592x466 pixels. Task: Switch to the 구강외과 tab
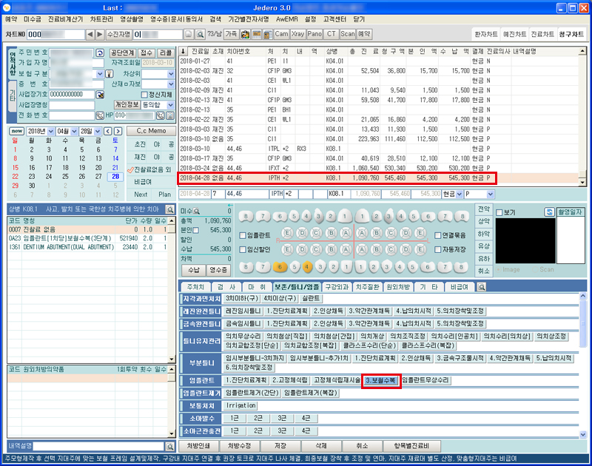click(x=337, y=286)
